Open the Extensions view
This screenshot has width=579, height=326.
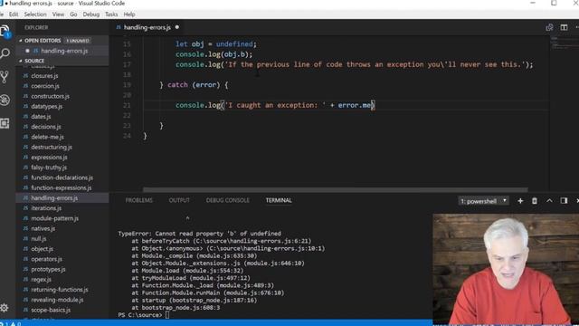point(5,123)
